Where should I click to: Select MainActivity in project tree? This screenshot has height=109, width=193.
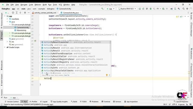point(21,30)
